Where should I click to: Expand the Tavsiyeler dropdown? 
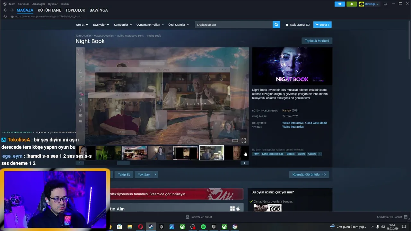tap(101, 25)
